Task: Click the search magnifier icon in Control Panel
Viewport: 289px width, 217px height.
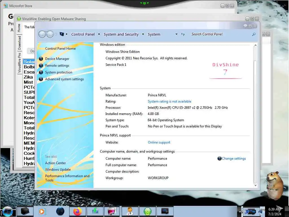Action: click(x=254, y=34)
